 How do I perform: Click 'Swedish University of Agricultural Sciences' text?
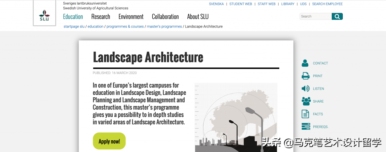point(95,8)
